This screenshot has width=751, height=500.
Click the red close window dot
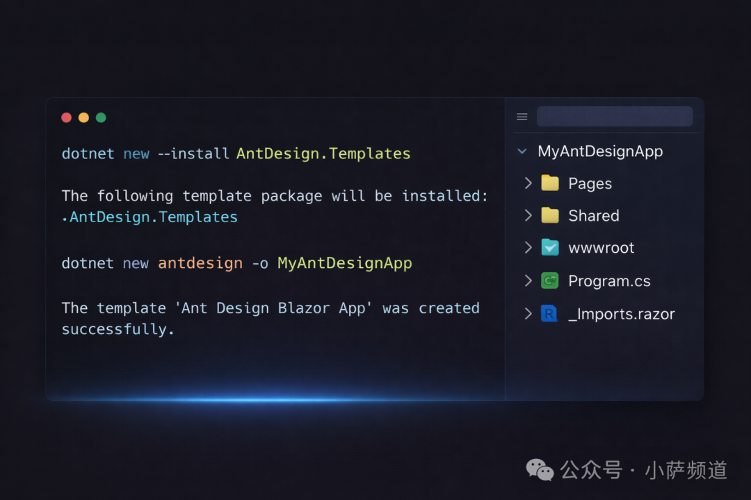(67, 117)
